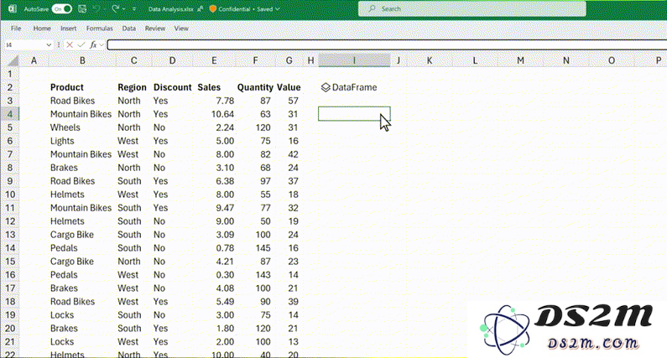Click inside the formula bar input
This screenshot has height=358, width=667.
coord(387,44)
